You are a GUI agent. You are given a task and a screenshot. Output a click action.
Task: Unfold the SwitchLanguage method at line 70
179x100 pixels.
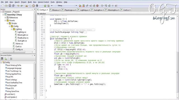(44, 32)
